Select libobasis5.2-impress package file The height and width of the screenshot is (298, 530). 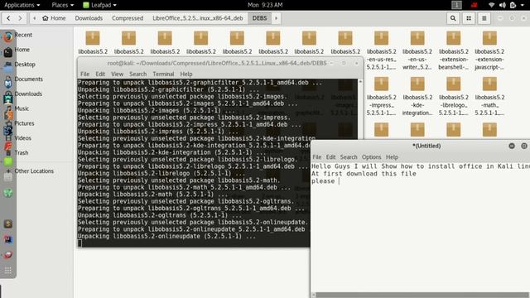click(381, 96)
